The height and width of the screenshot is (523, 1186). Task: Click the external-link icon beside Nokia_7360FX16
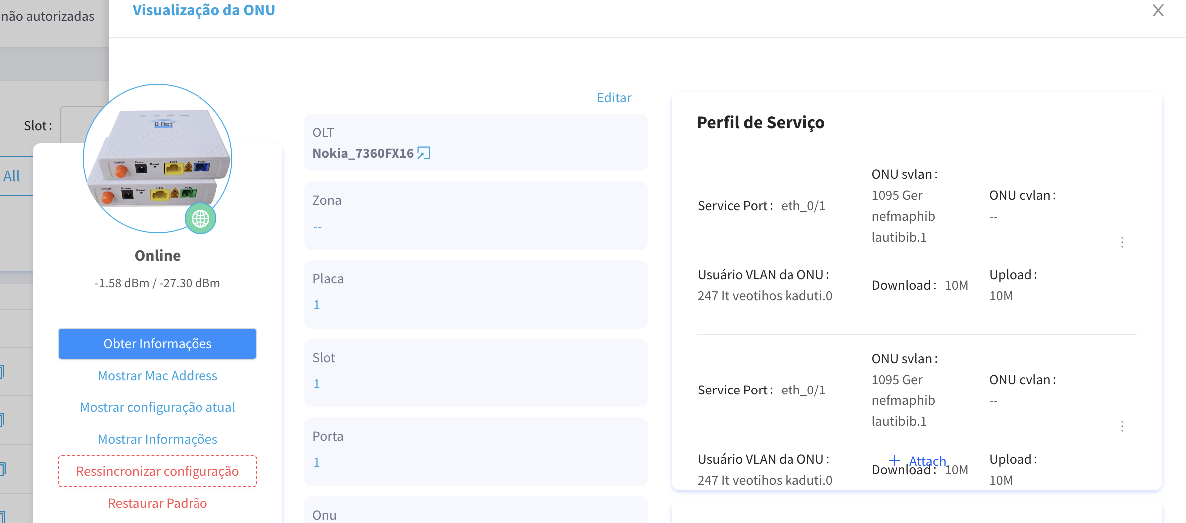pos(424,153)
